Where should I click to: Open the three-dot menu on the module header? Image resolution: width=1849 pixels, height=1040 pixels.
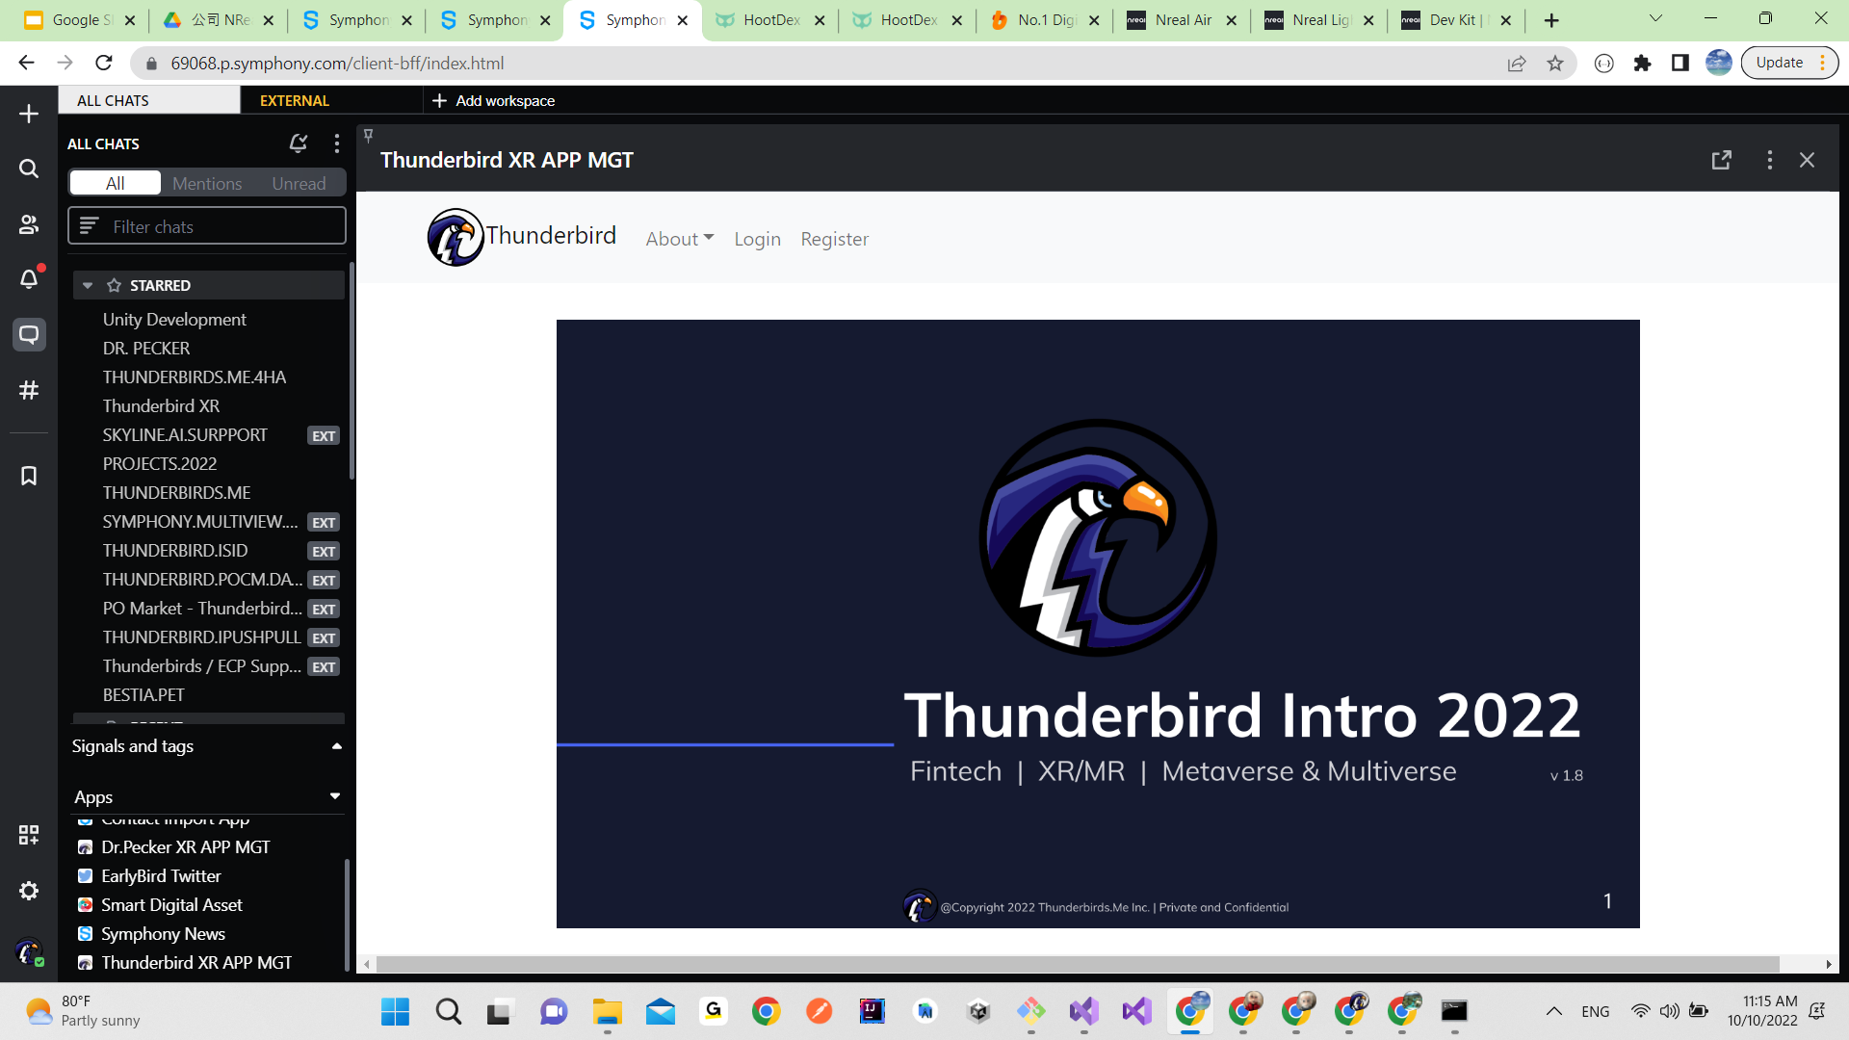[1769, 160]
